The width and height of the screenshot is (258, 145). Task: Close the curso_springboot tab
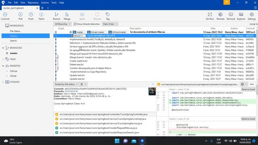pos(37,8)
